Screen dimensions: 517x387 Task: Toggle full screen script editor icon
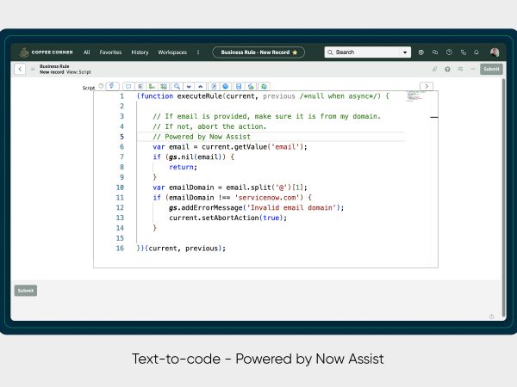(x=214, y=86)
